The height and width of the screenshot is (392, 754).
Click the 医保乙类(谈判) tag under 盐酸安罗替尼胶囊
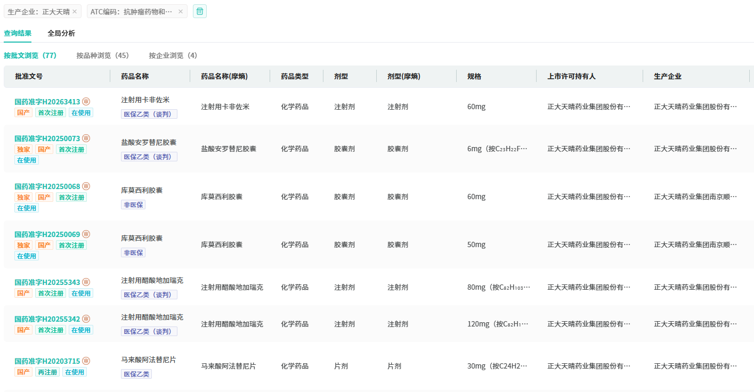149,157
